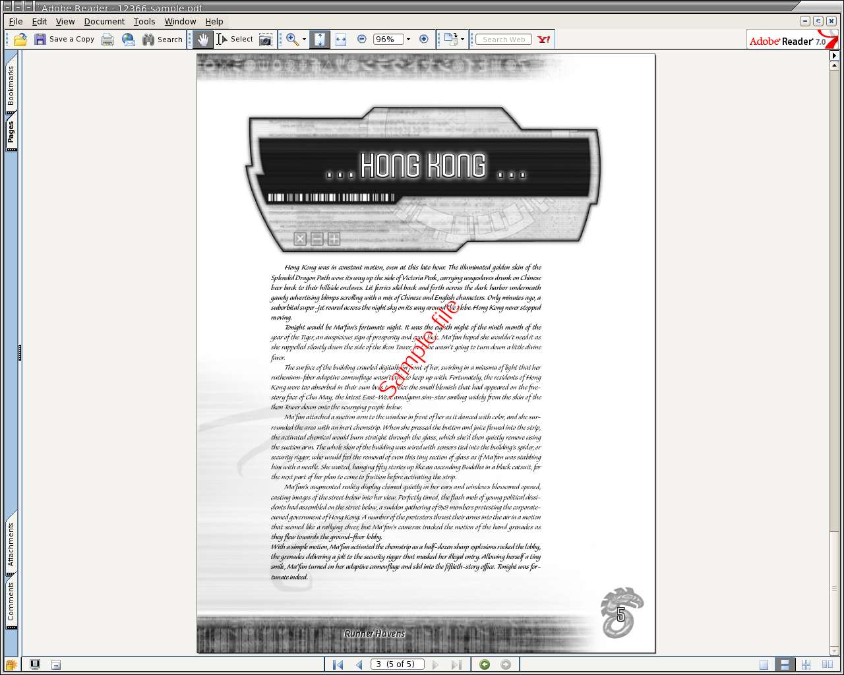The height and width of the screenshot is (675, 844).
Task: Click the Zoom In plus icon
Action: click(424, 40)
